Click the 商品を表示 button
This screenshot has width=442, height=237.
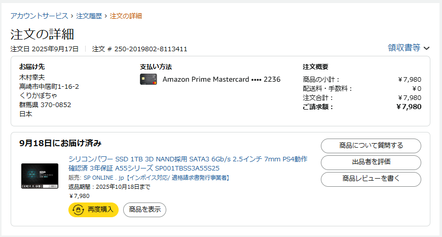coord(144,210)
